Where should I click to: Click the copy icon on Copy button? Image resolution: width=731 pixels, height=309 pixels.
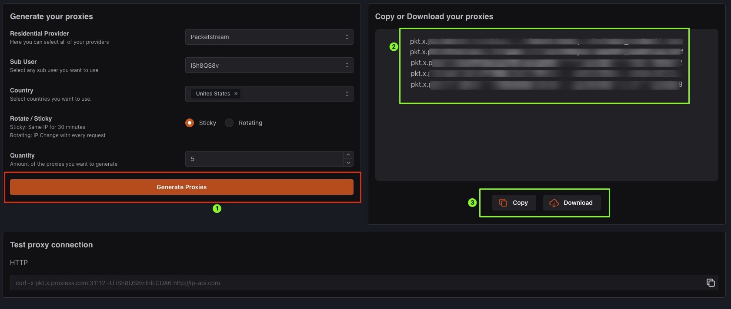pyautogui.click(x=503, y=203)
